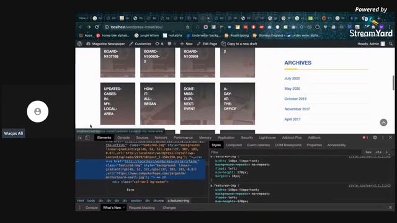Bookmark this page with the star icon
Screen dimensions: 397x223
pyautogui.click(x=187, y=27)
